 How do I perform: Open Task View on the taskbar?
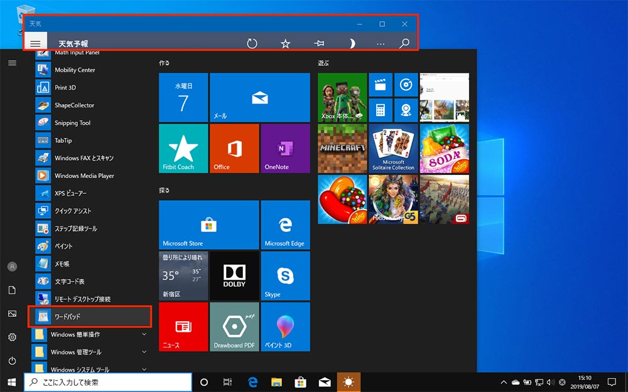(x=227, y=383)
